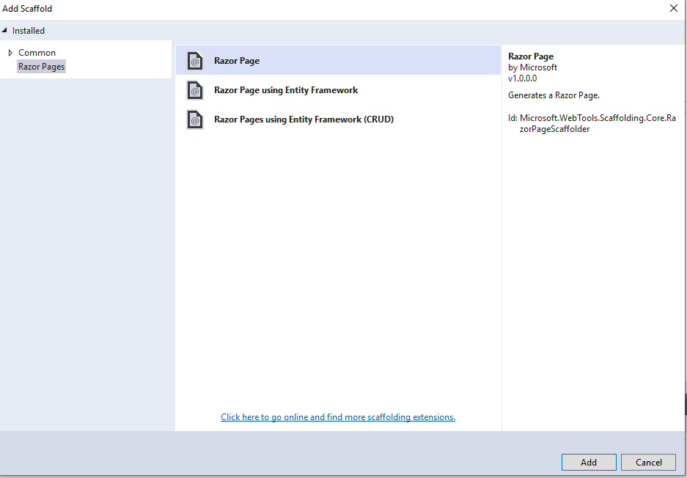
Task: Open the online scaffolding extensions link
Action: coord(338,417)
